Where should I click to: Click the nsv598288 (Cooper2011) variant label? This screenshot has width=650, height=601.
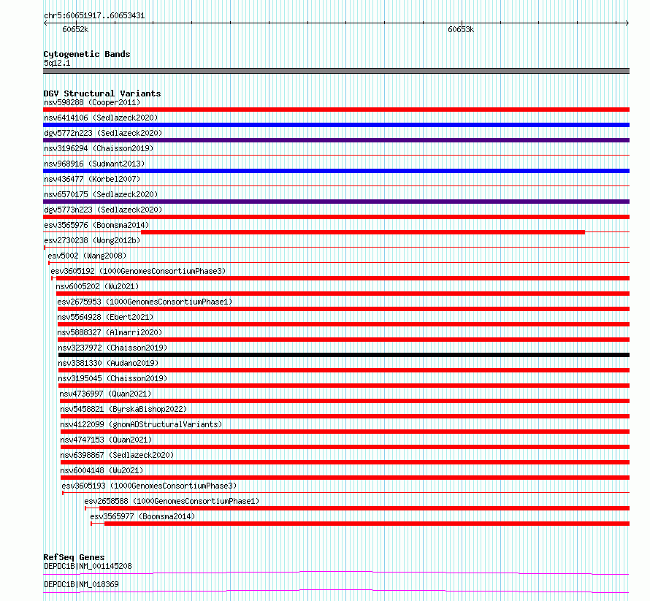tap(92, 102)
